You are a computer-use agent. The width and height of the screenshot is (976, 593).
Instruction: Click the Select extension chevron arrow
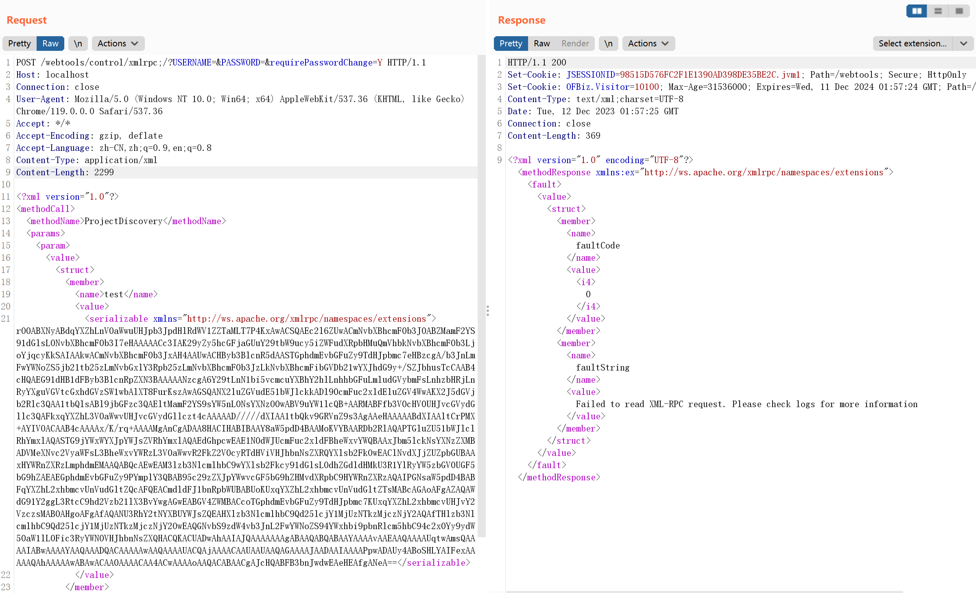(x=963, y=44)
